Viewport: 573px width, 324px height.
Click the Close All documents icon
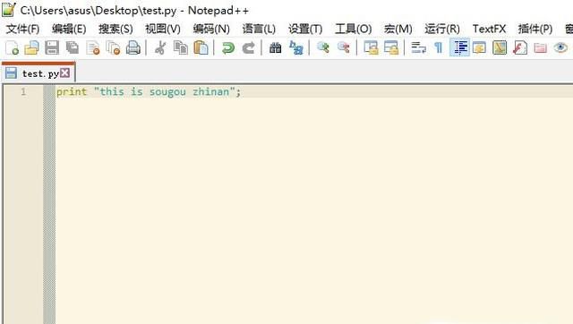(x=113, y=47)
